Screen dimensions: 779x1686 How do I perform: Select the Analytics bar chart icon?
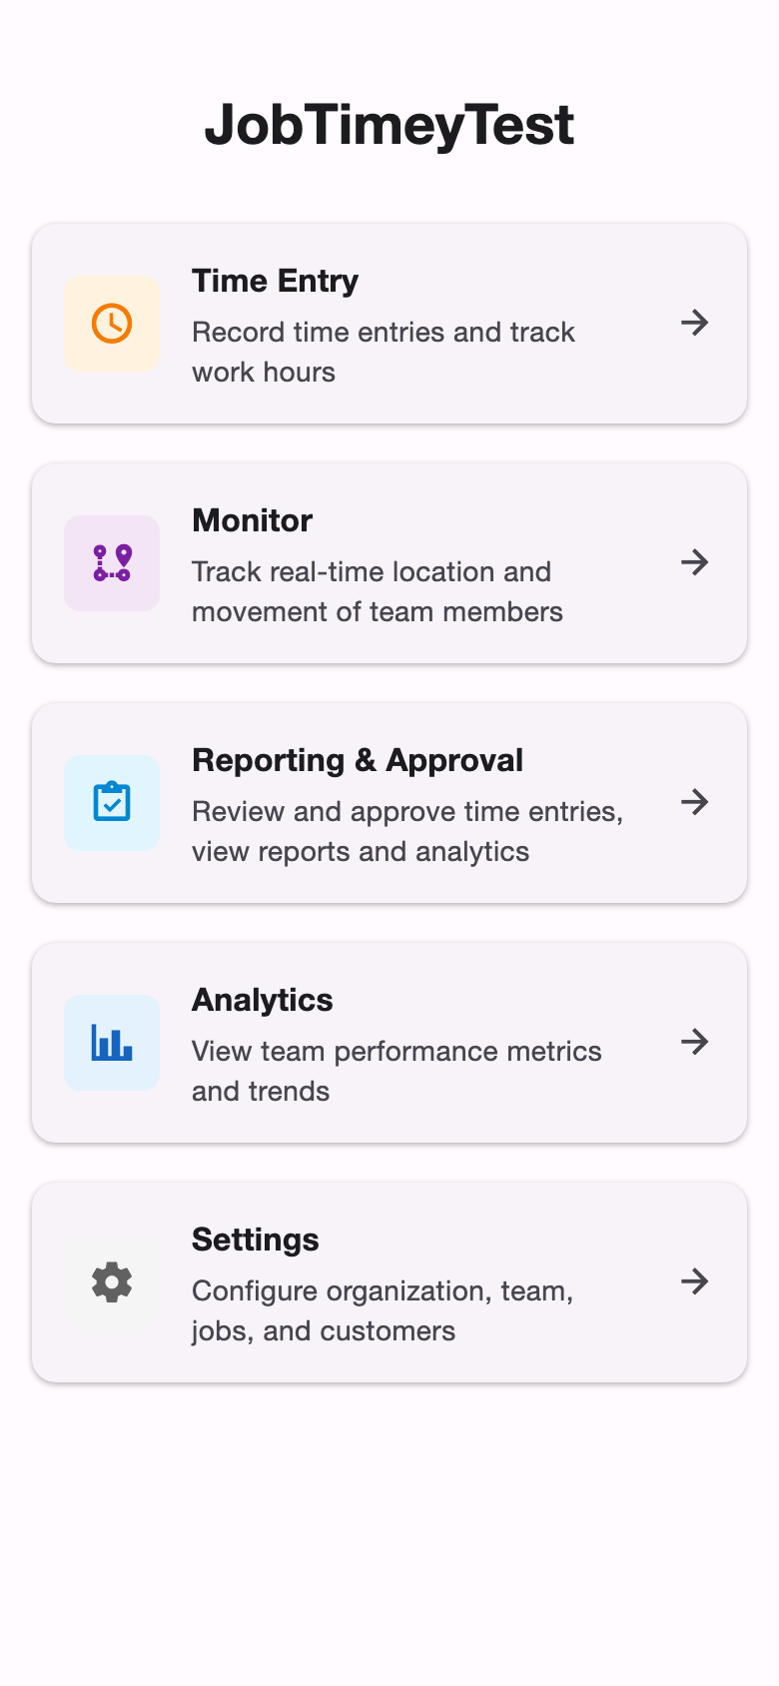[x=112, y=1042]
